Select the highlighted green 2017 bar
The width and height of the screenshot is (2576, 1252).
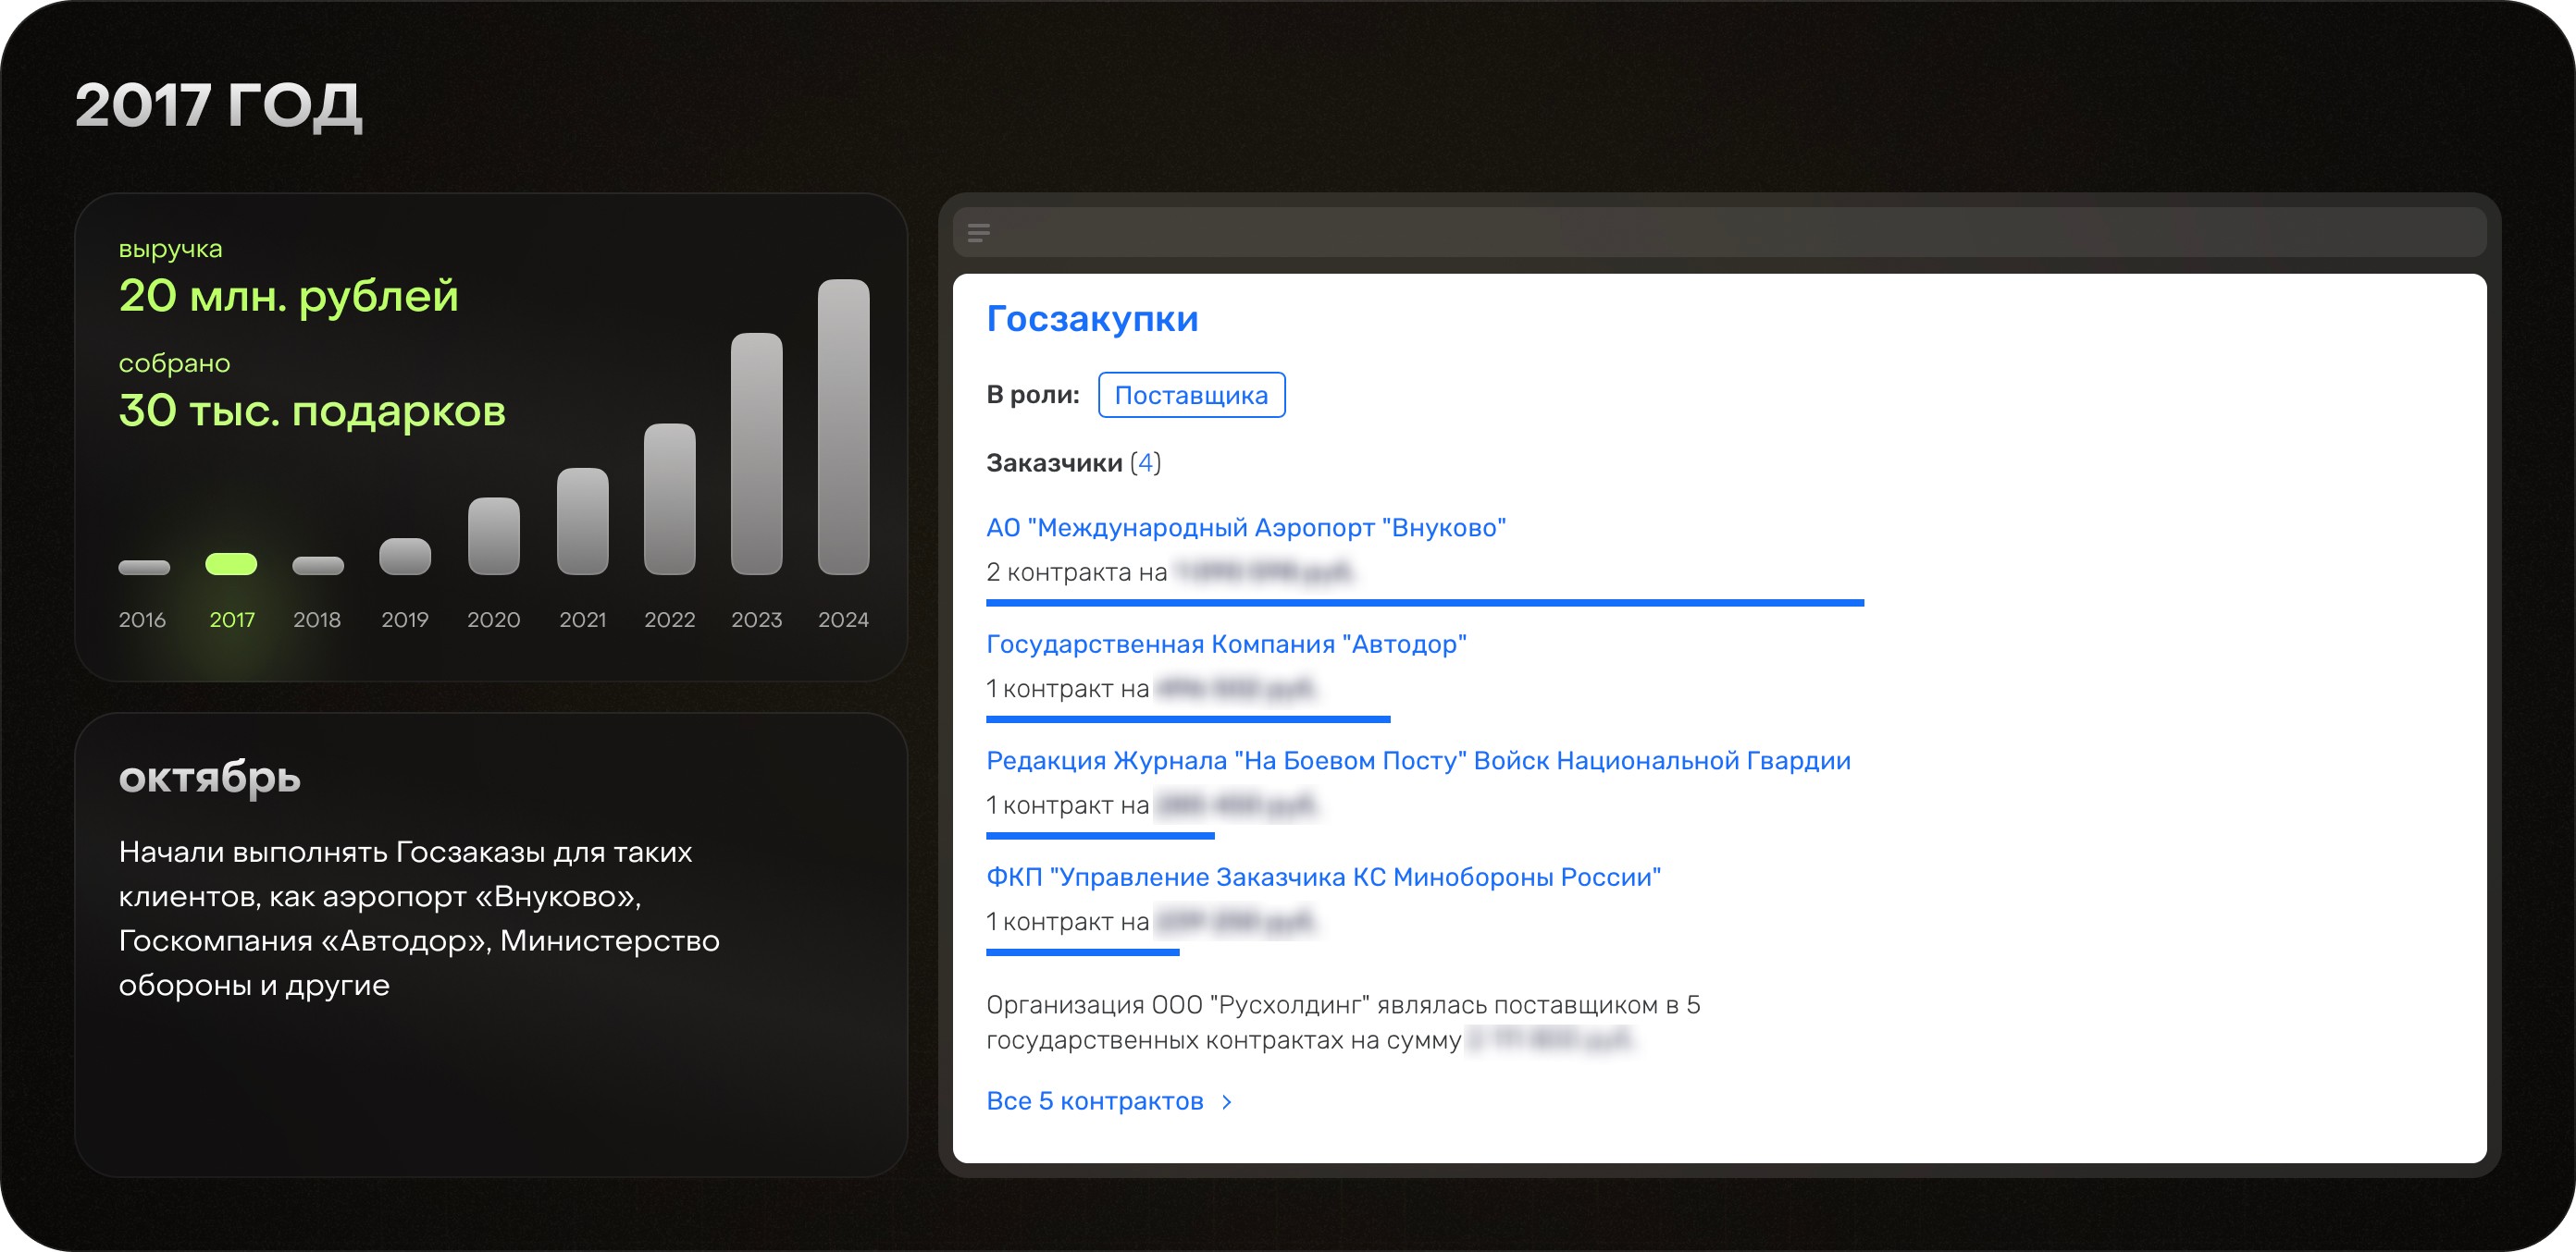point(231,565)
